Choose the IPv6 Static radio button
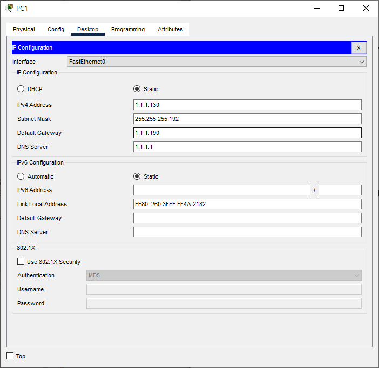 pos(137,176)
